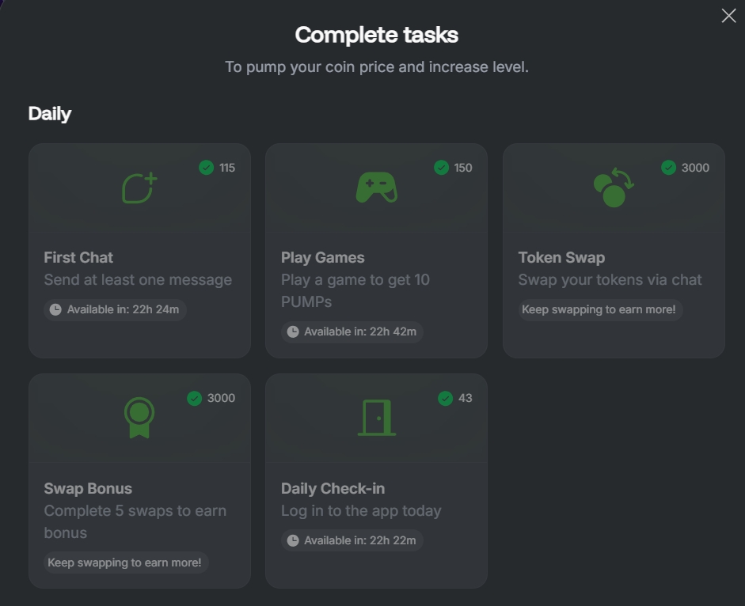This screenshot has height=606, width=745.
Task: Click the clock icon in First Chat timer
Action: click(x=55, y=309)
